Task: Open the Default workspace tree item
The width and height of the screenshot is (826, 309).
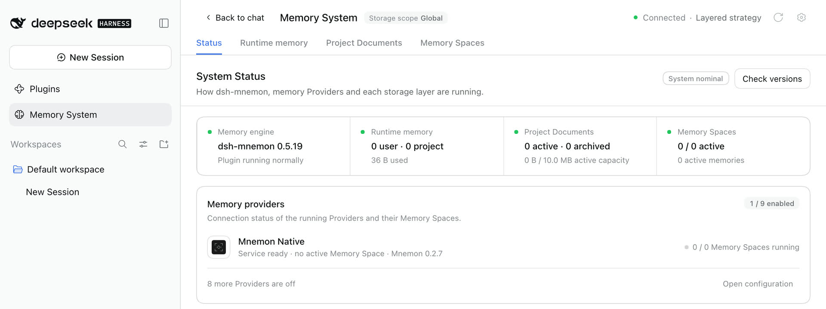Action: [x=90, y=170]
